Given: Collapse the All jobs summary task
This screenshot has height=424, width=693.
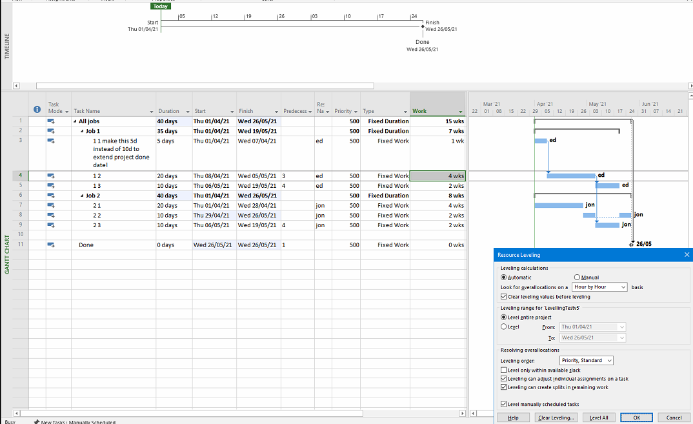Looking at the screenshot, I should pos(75,121).
